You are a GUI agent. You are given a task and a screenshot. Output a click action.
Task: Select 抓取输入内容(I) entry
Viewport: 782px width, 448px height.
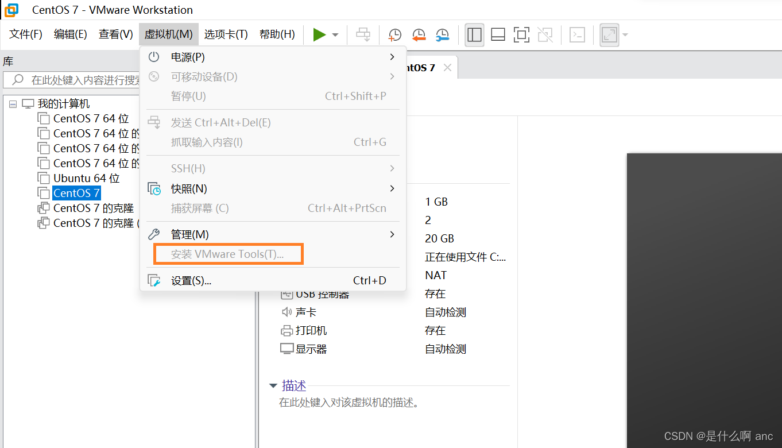tap(273, 142)
